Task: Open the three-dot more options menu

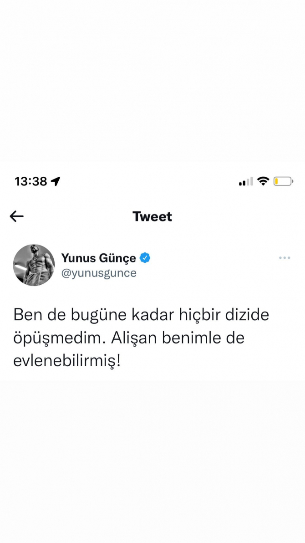Action: 284,258
